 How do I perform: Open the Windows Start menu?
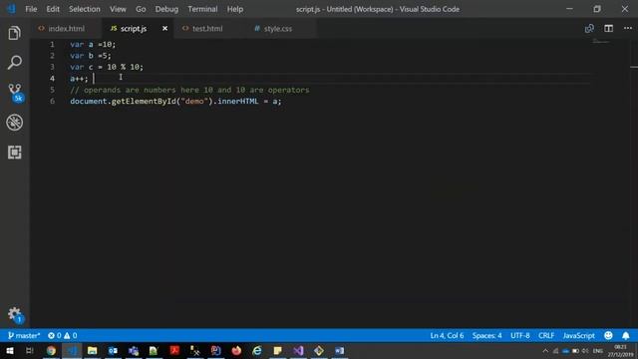coord(9,350)
